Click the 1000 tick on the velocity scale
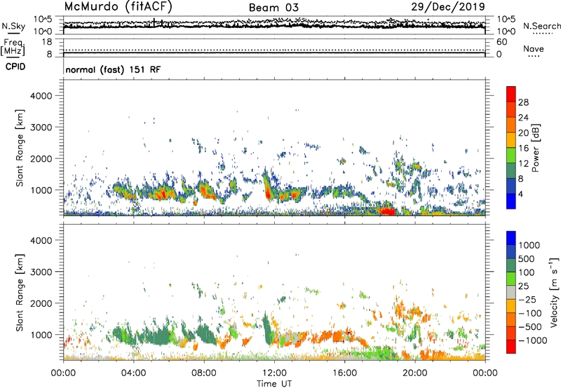561x388 pixels. point(529,245)
